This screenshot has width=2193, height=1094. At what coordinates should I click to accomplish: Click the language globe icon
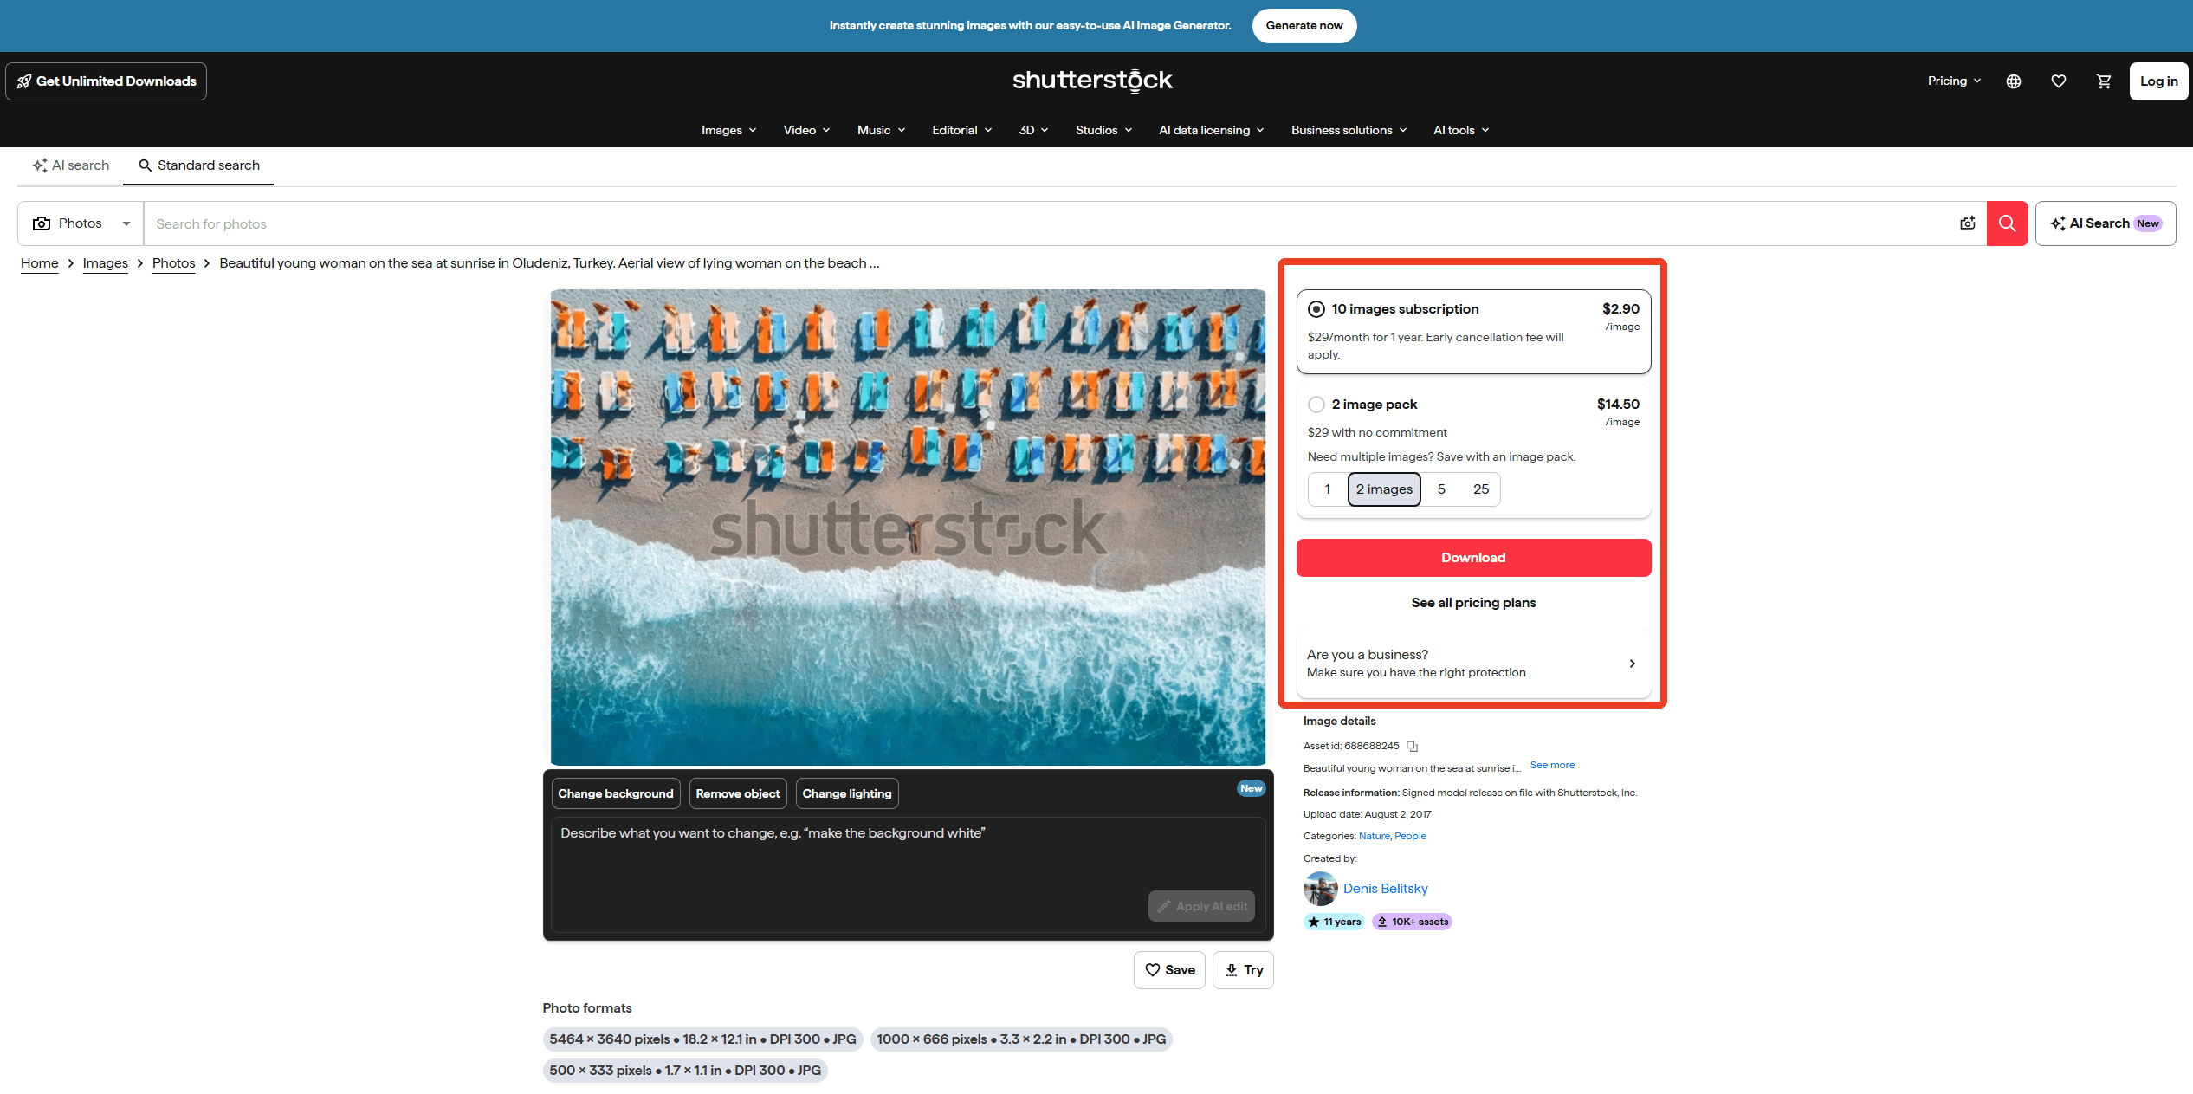(2014, 81)
